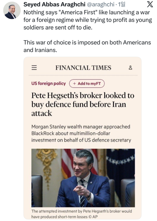Click the plus icon beside Add to myFT
This screenshot has height=221, width=157.
click(x=75, y=83)
